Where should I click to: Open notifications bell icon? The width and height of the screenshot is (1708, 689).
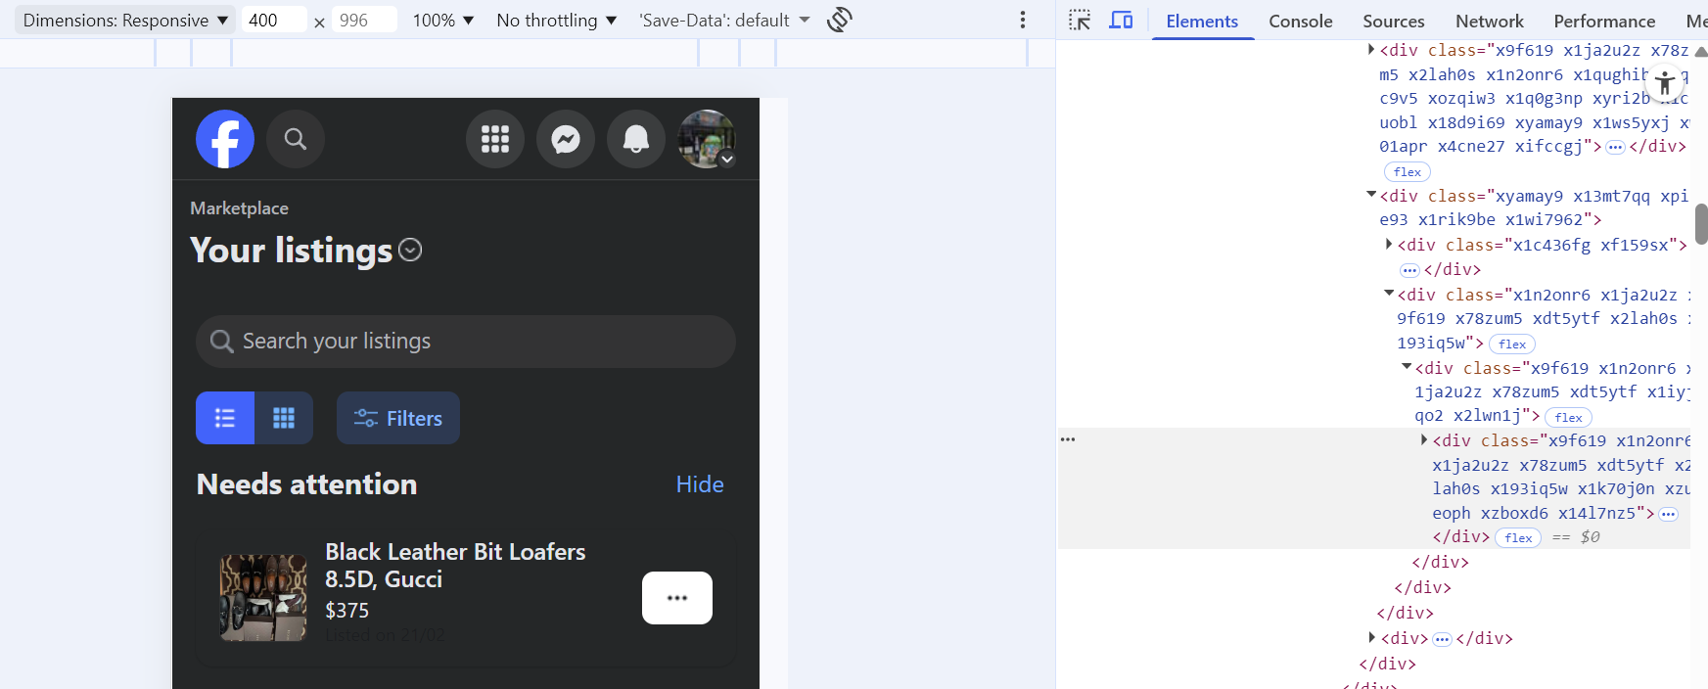click(636, 139)
